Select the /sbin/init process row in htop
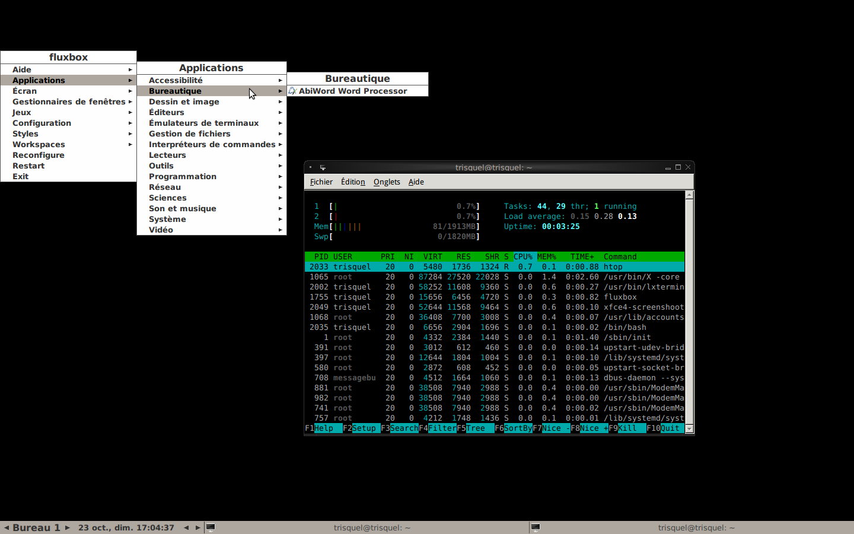854x534 pixels. 495,338
